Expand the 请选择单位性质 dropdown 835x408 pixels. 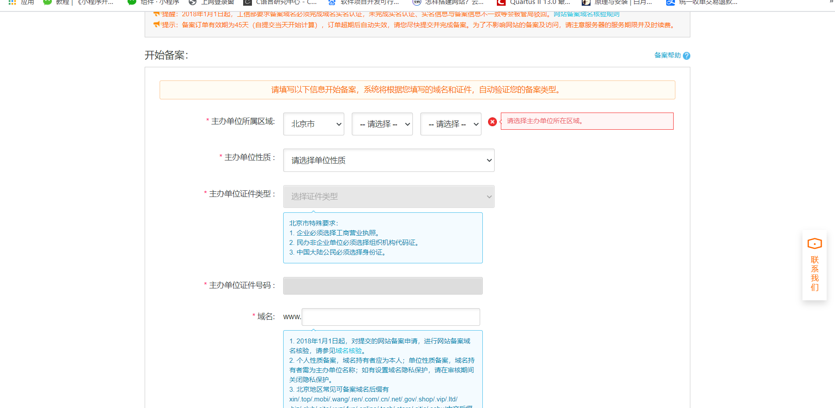(x=389, y=160)
